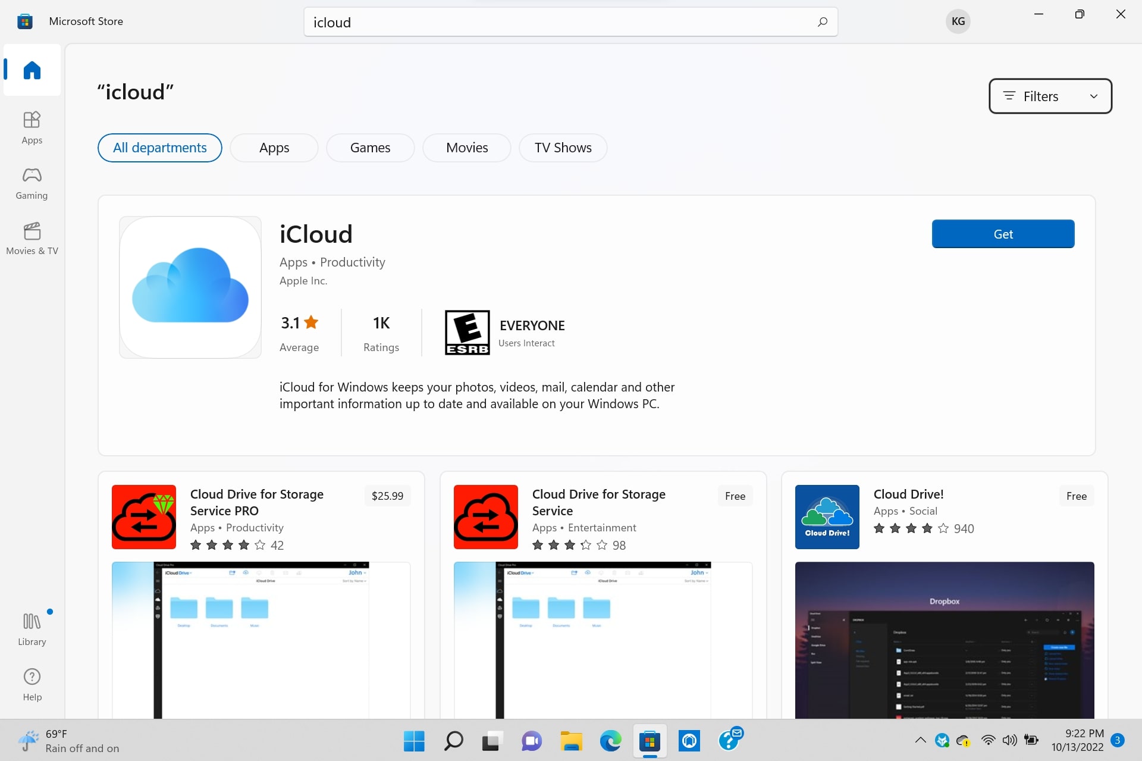Image resolution: width=1142 pixels, height=761 pixels.
Task: Open the Library in sidebar
Action: (x=32, y=629)
